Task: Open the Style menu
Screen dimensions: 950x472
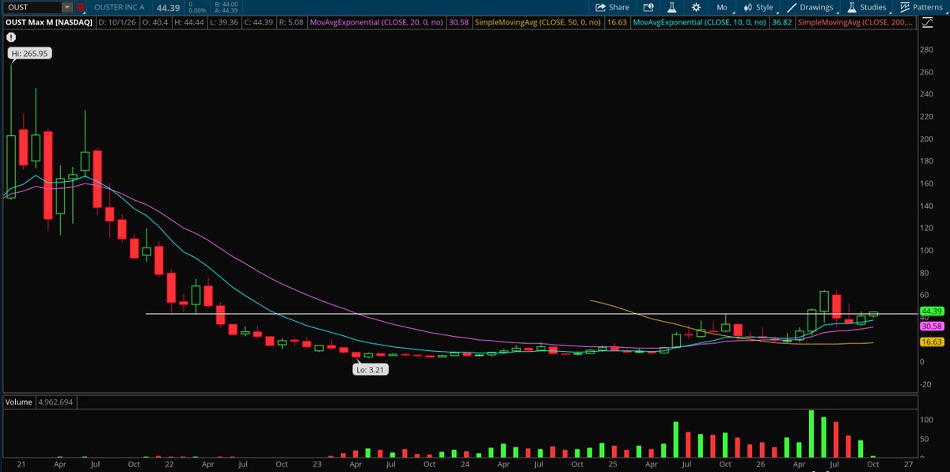Action: pos(758,7)
